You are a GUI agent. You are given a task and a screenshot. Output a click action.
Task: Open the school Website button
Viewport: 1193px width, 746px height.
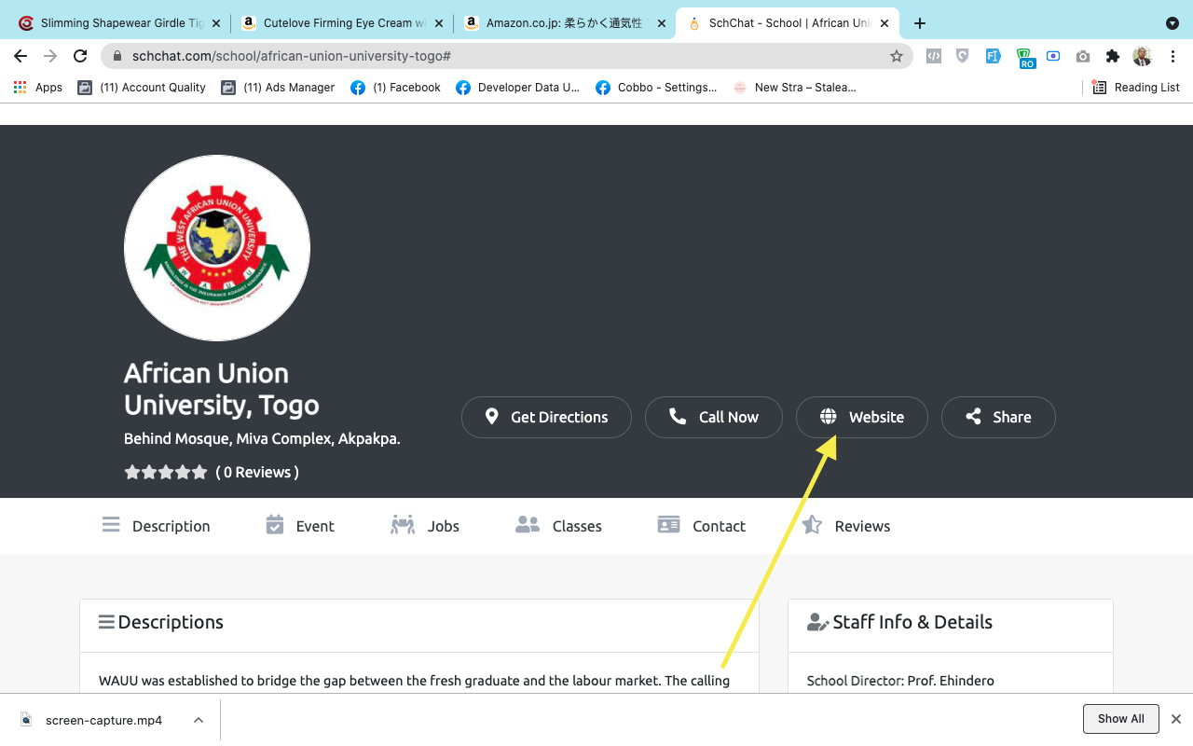(862, 417)
